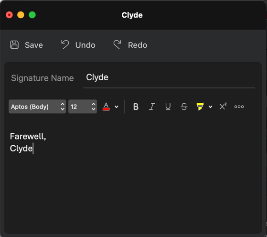Click the Signature Name input field
This screenshot has height=237, width=267.
pyautogui.click(x=169, y=78)
